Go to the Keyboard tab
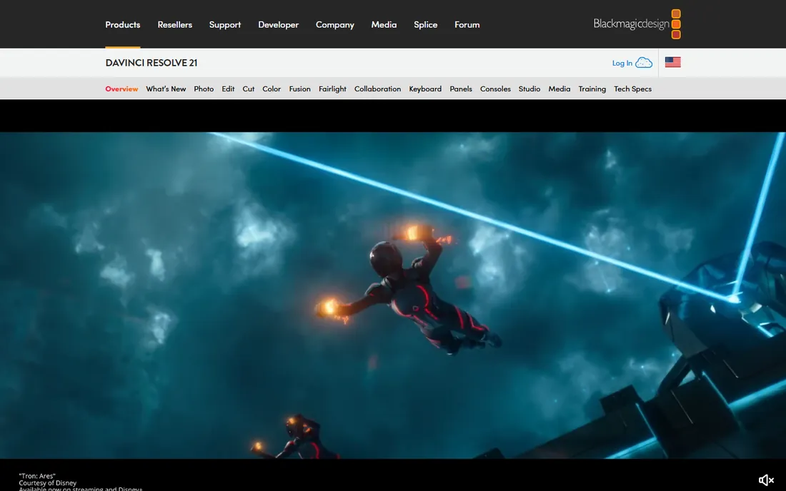 click(x=425, y=88)
